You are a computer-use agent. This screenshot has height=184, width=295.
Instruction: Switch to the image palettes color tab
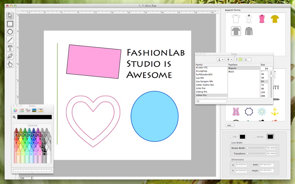point(34,110)
